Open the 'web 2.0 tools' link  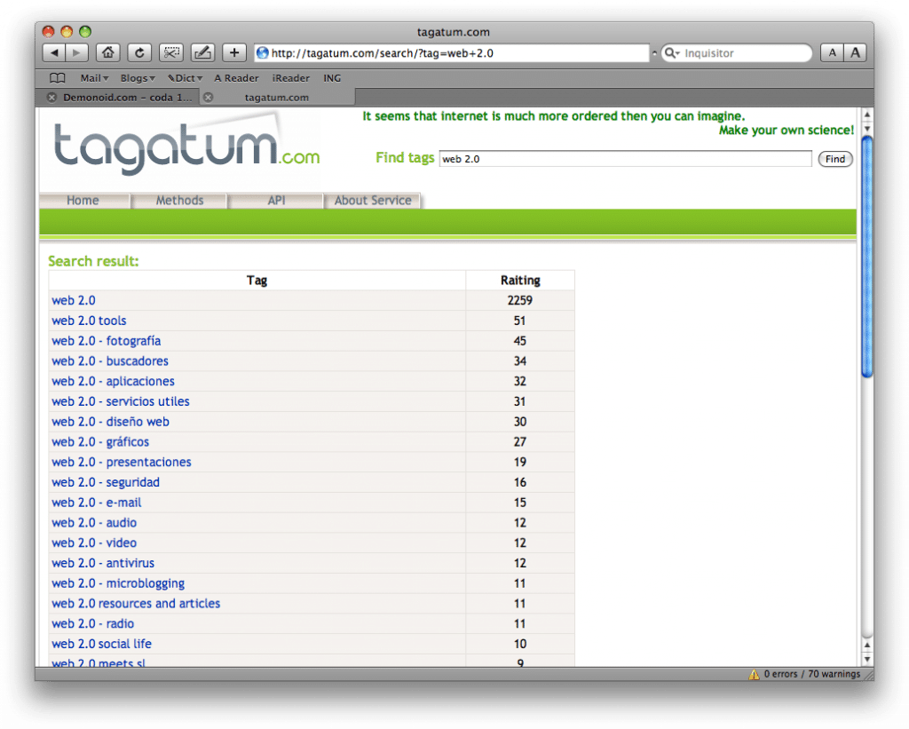[89, 321]
